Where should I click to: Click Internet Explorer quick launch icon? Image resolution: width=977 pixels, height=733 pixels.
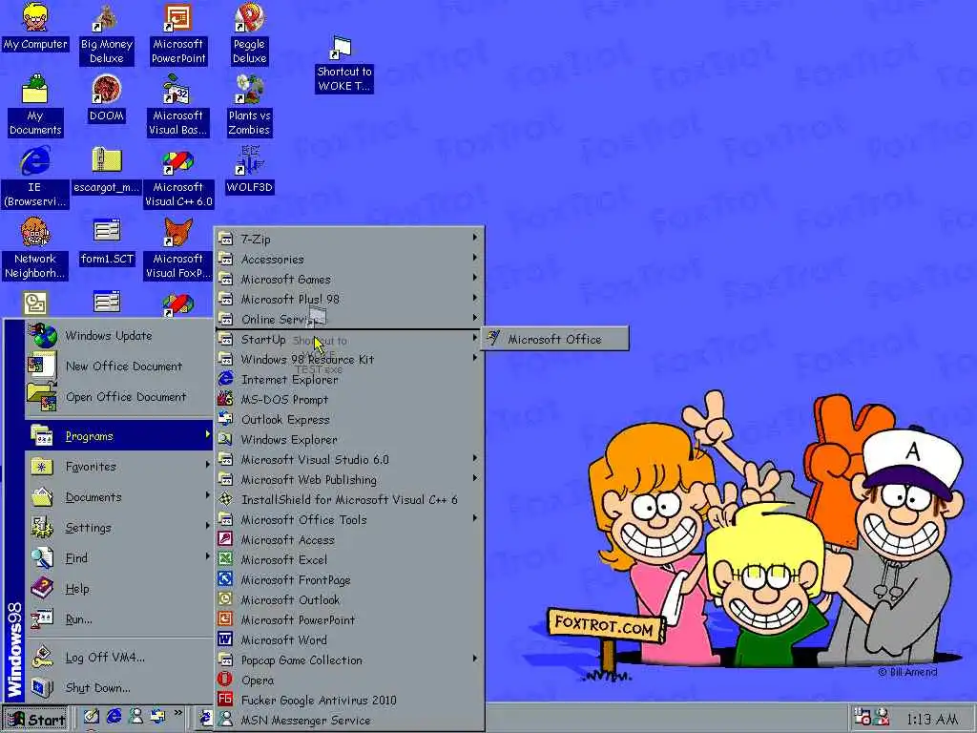pos(114,717)
